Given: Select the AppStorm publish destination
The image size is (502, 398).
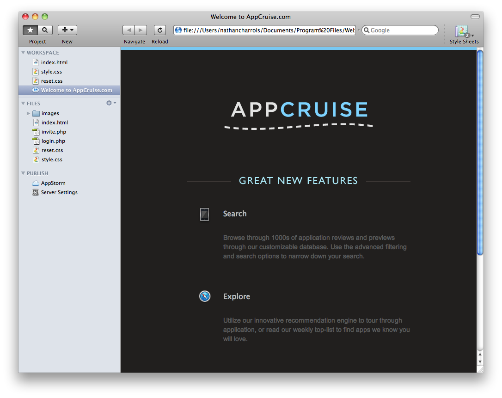Looking at the screenshot, I should click(x=53, y=183).
